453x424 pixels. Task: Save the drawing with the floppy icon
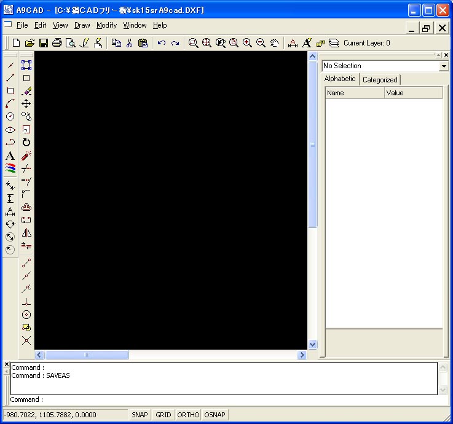click(44, 43)
